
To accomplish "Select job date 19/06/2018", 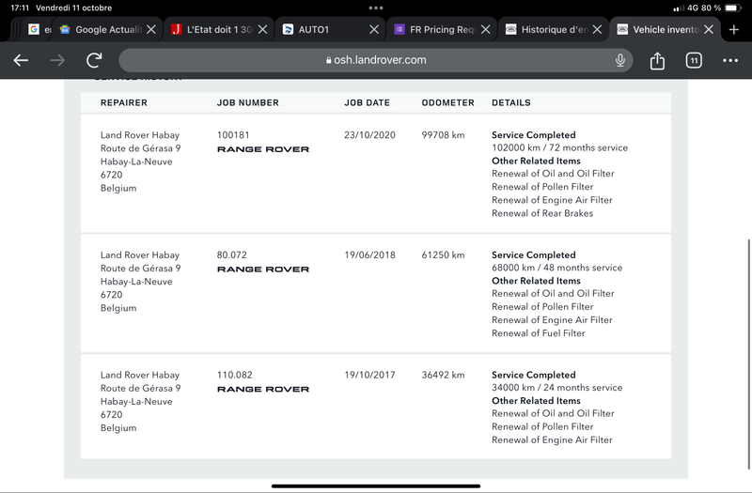I will 369,254.
